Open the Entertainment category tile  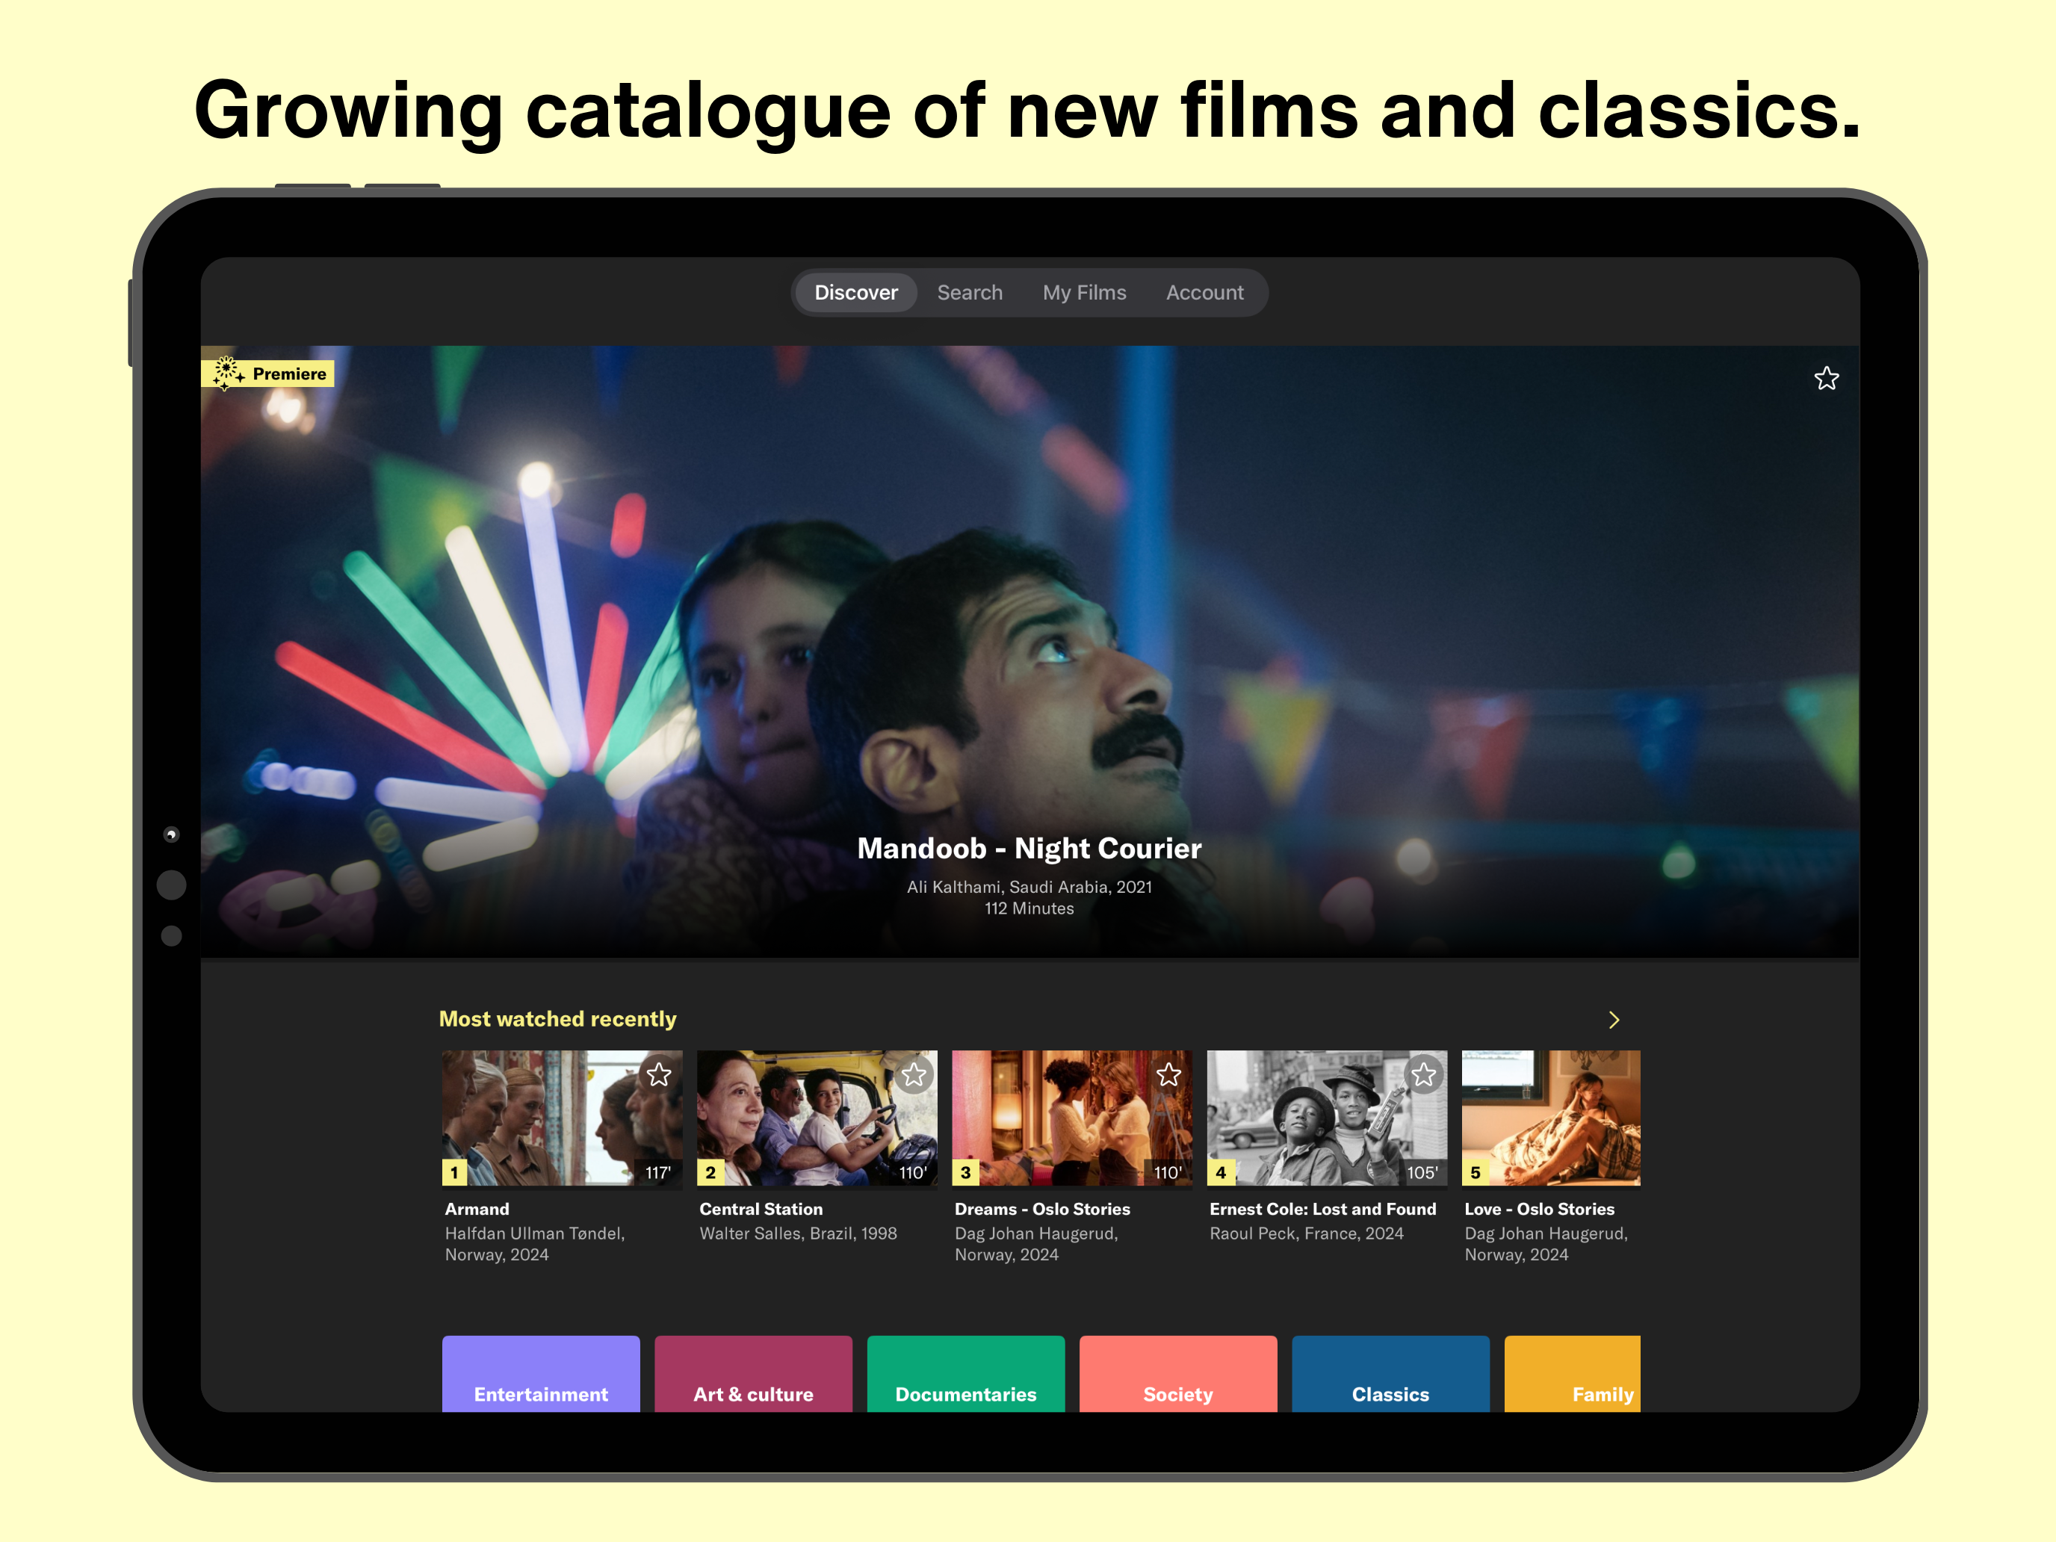(x=541, y=1375)
